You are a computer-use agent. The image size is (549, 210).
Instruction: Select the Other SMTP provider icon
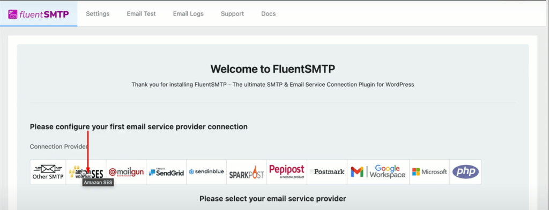[48, 172]
